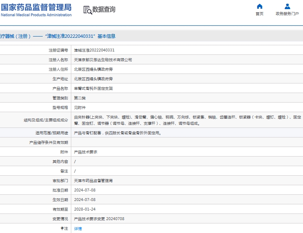Click the expiry date 2028-01-24
Image resolution: width=303 pixels, height=233 pixels.
point(85,209)
